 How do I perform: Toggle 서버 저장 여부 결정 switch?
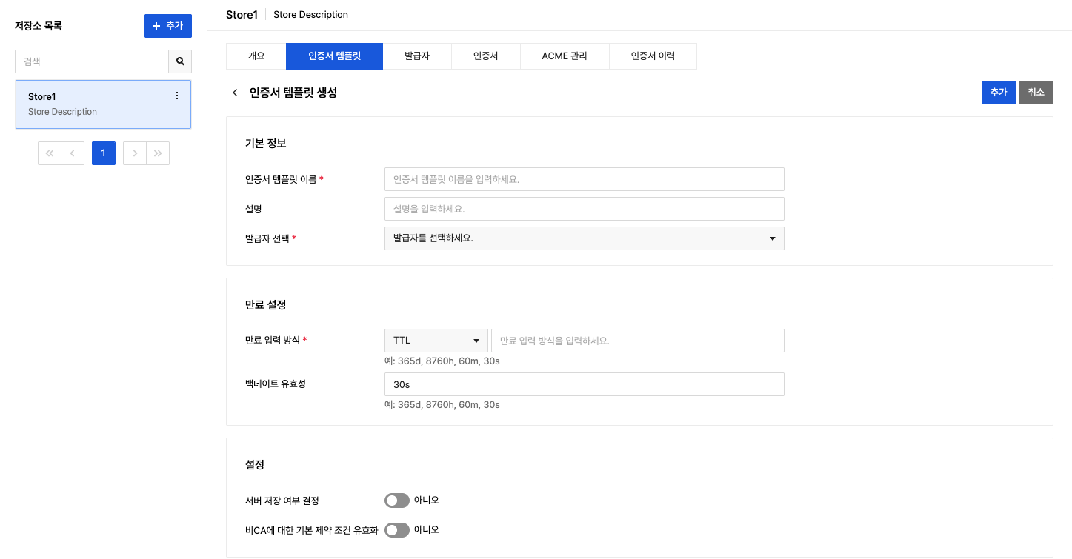click(396, 501)
